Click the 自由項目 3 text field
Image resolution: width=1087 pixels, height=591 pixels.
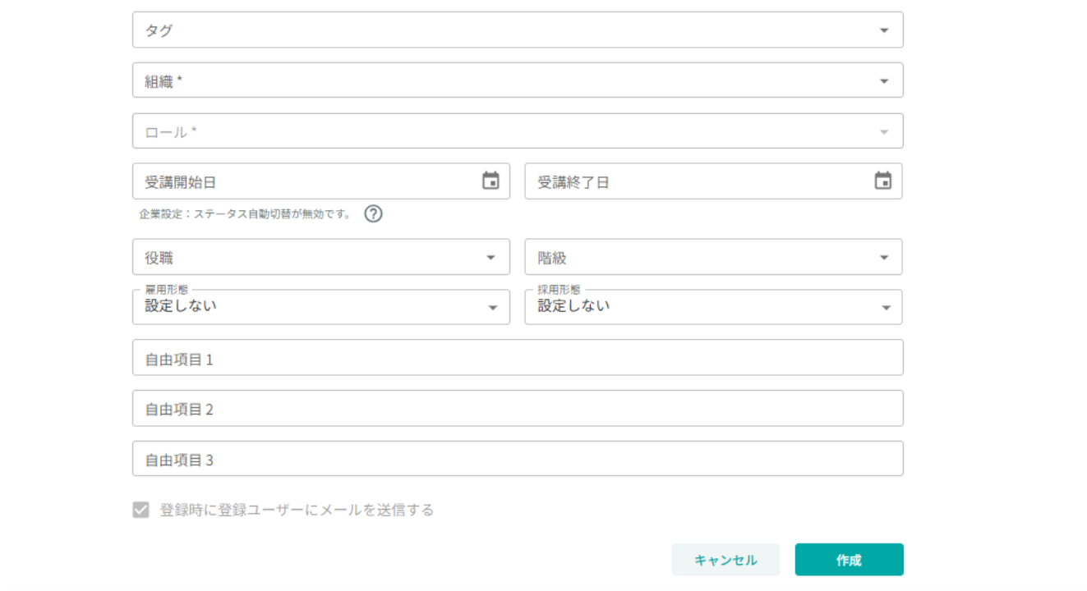click(x=518, y=459)
